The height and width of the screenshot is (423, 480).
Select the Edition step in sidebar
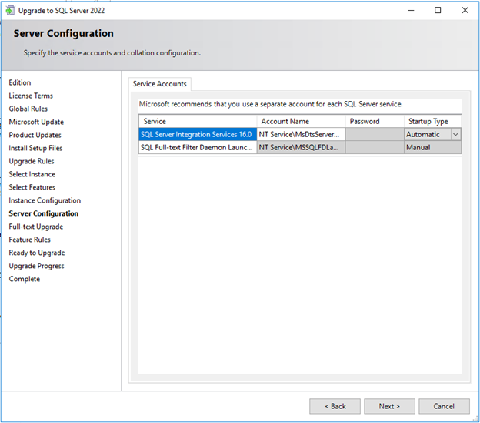[20, 82]
